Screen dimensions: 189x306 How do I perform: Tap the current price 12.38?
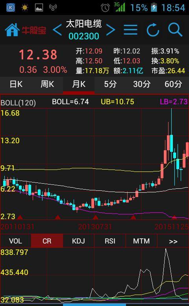(x=38, y=54)
